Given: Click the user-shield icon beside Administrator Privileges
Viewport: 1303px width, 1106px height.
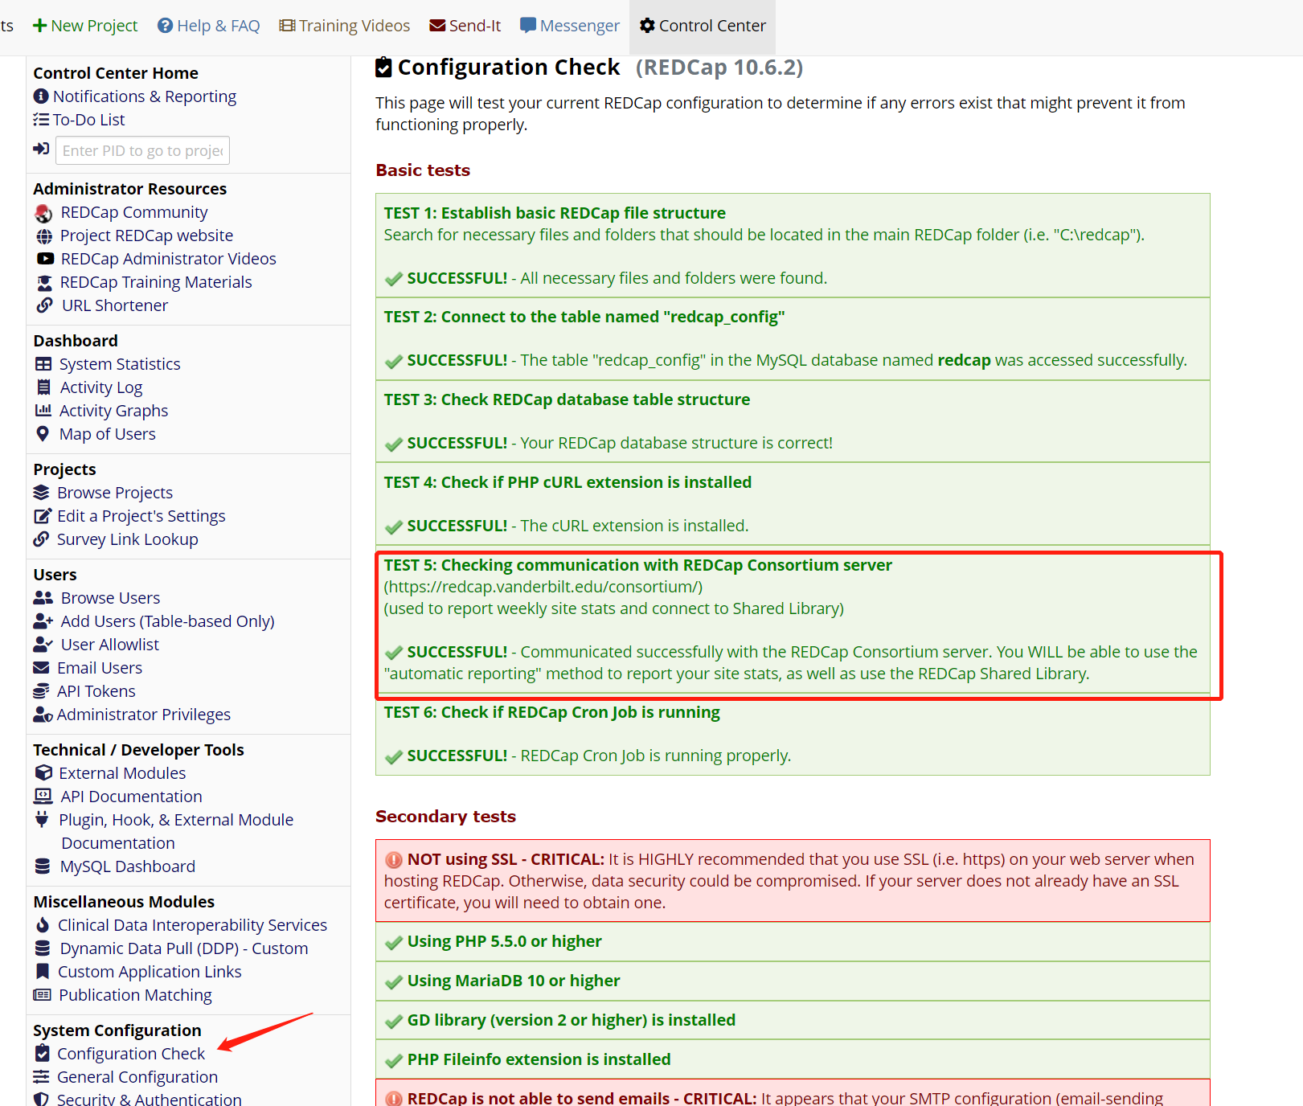Looking at the screenshot, I should [43, 715].
